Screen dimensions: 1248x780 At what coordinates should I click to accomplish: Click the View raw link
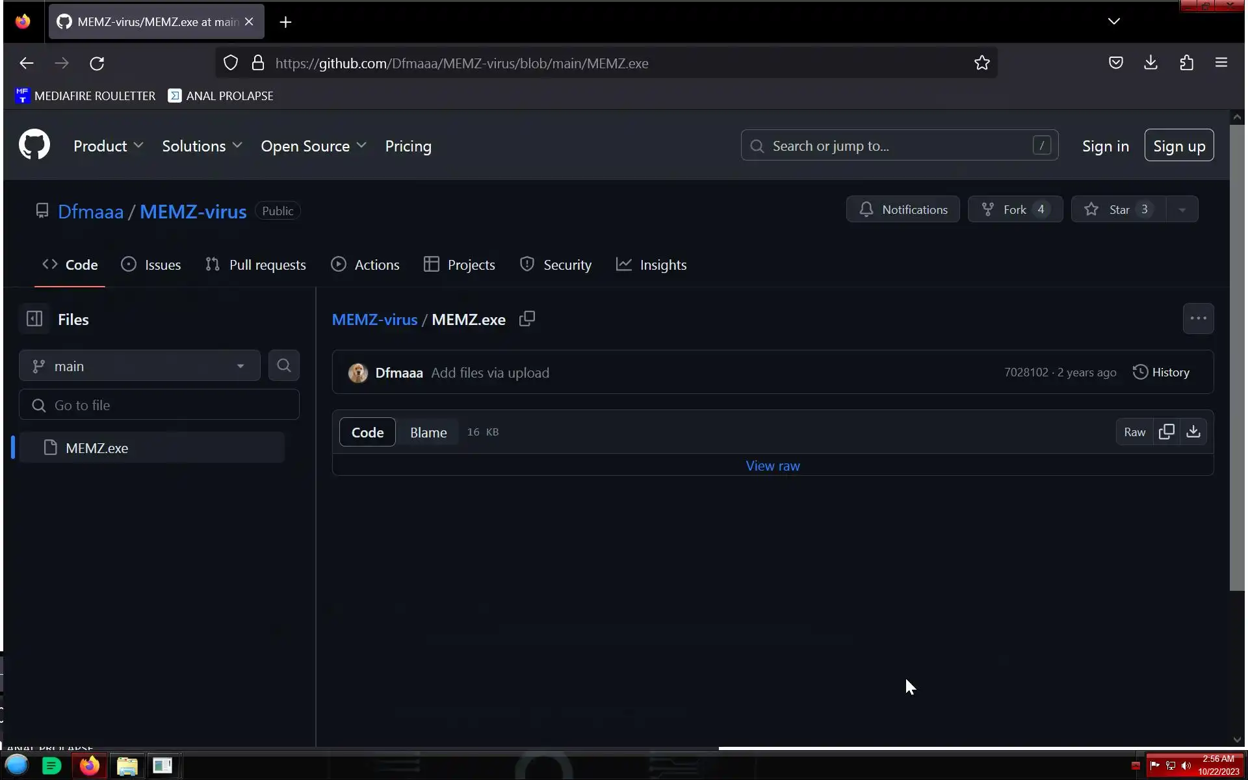[x=773, y=466]
